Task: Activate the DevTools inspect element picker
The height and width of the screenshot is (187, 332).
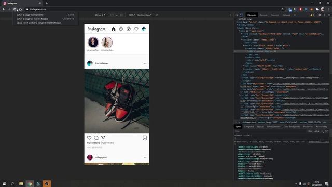Action: pyautogui.click(x=237, y=15)
